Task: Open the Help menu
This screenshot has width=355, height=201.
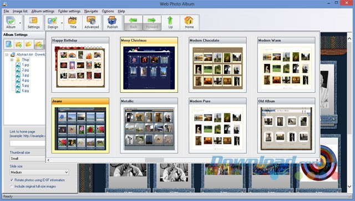Action: tap(121, 11)
